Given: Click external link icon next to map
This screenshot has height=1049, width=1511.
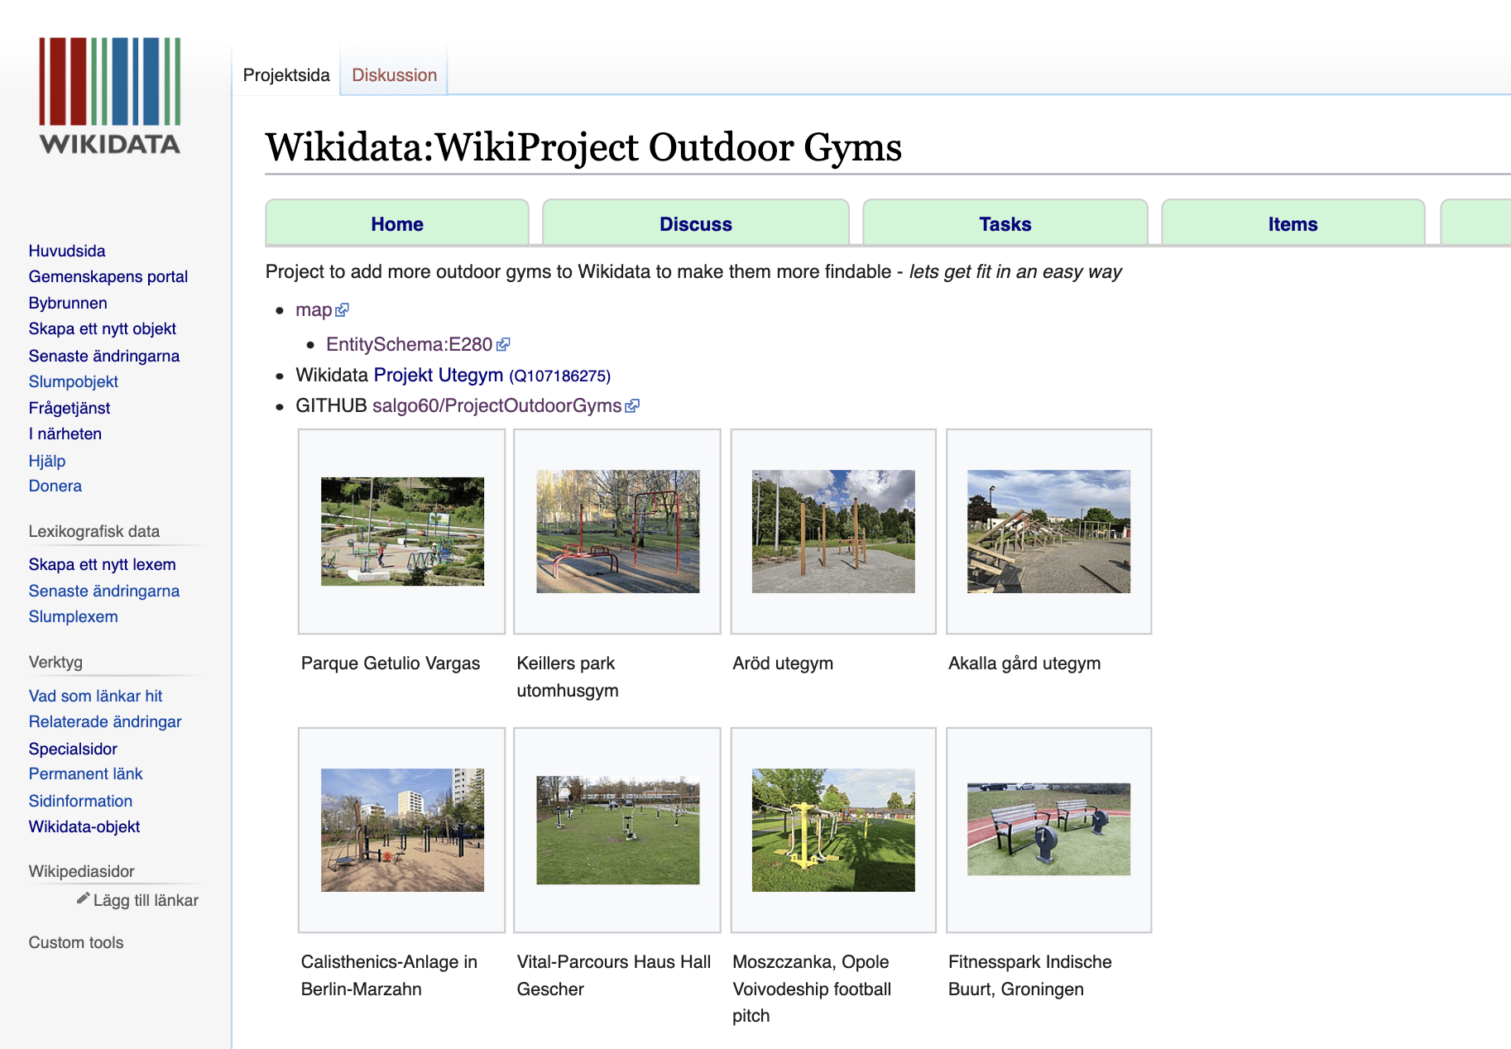Looking at the screenshot, I should point(343,310).
